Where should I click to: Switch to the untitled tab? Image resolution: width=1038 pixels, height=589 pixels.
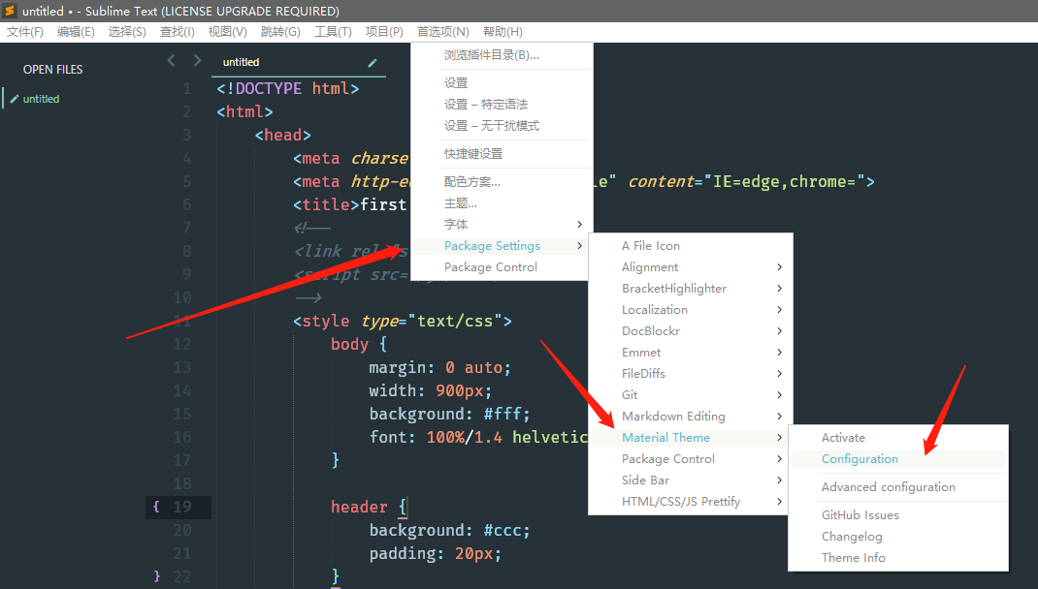(x=241, y=60)
